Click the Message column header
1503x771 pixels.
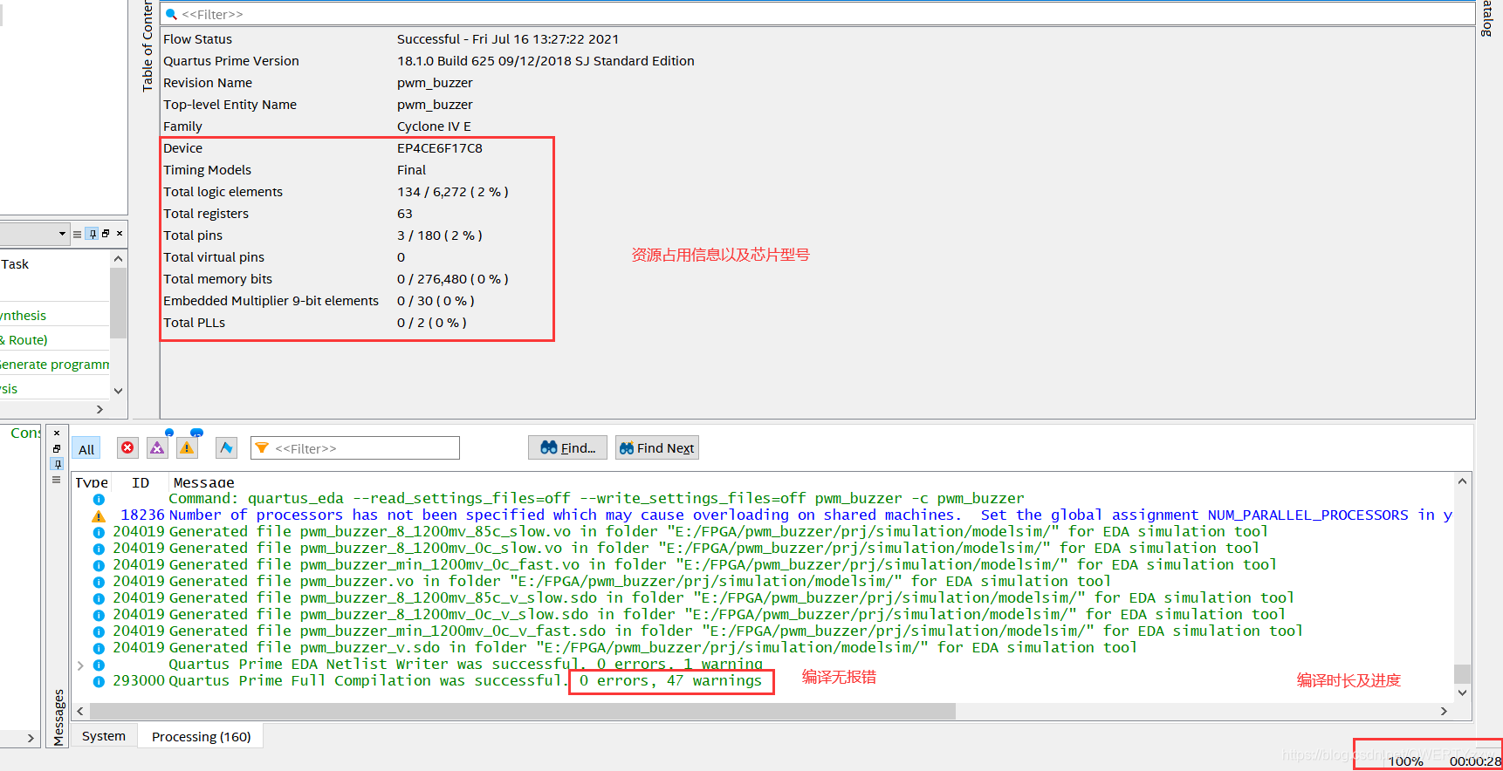point(203,482)
